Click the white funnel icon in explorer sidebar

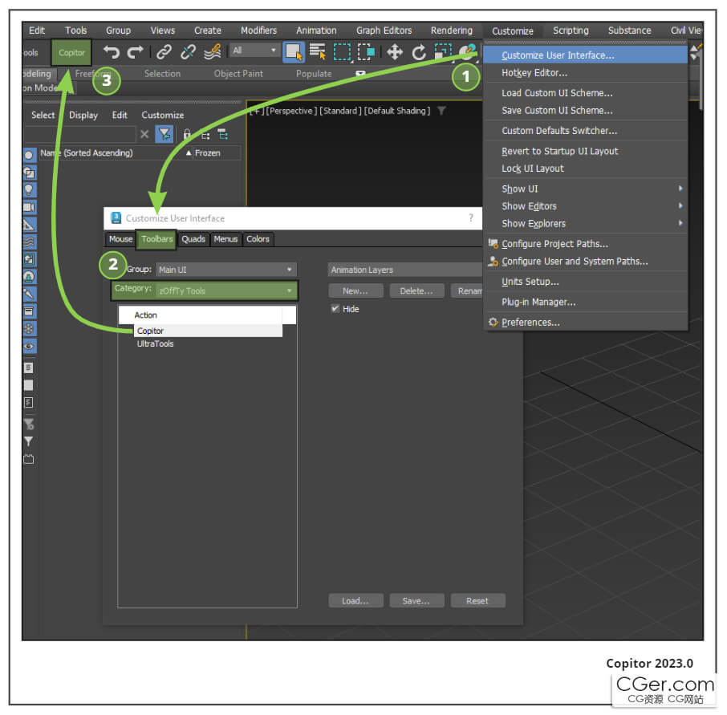[x=29, y=441]
